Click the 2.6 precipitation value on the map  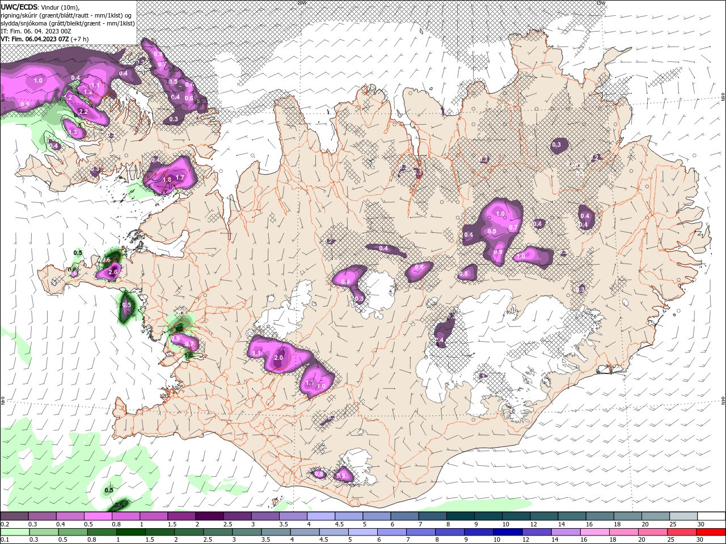point(112,273)
